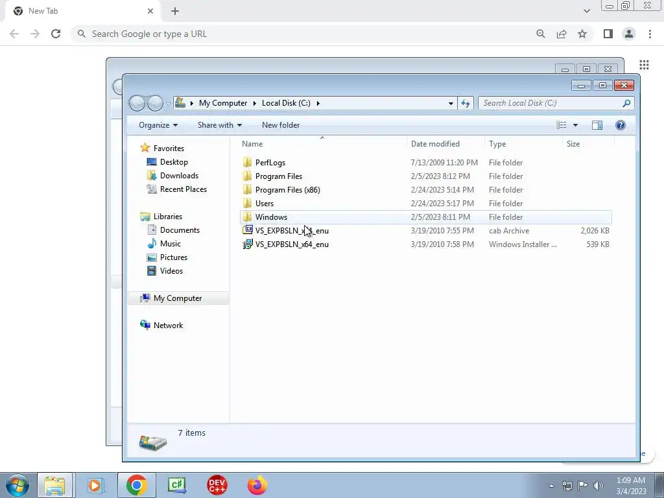Open the Chrome profile avatar
Viewport: 664px width, 498px height.
point(629,34)
